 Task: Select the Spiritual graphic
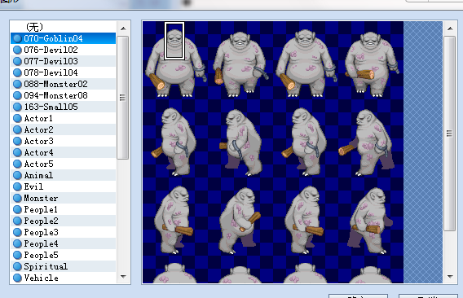[x=64, y=266]
